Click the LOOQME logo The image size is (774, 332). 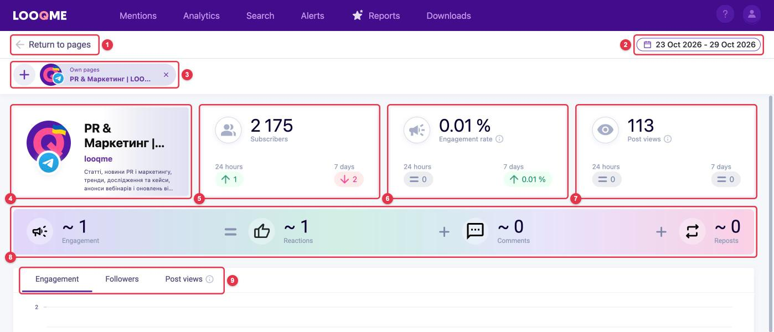(39, 15)
